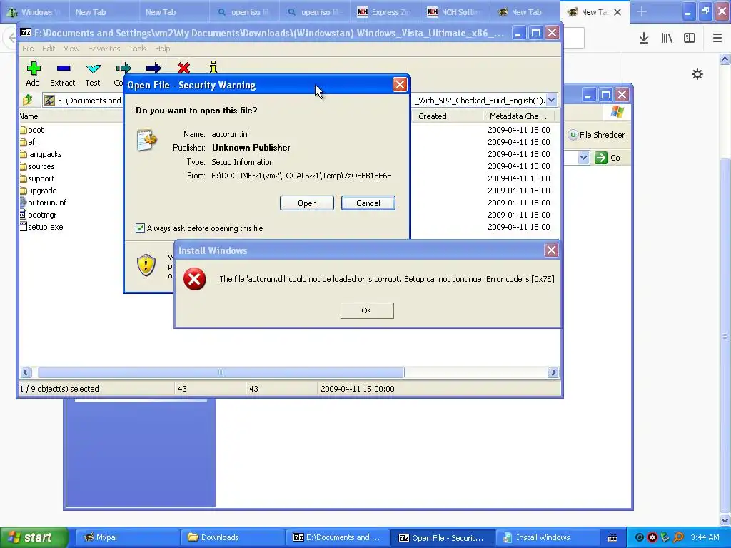Click Open in Security Warning dialog
731x548 pixels.
307,203
